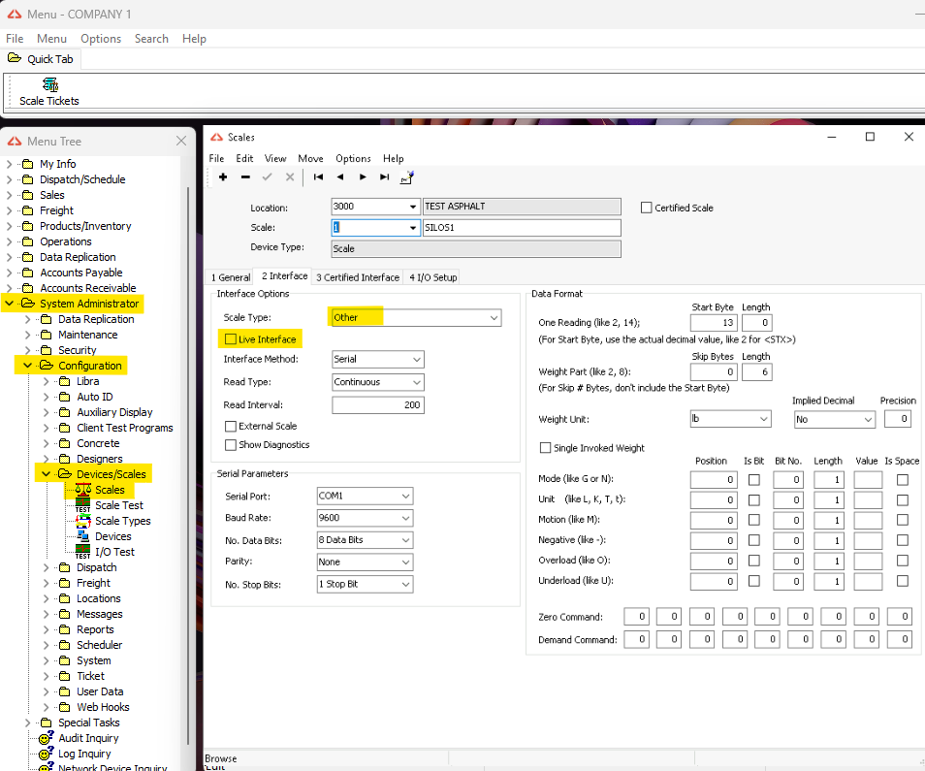Open Scales in the menu tree
This screenshot has height=771, width=925.
tap(110, 490)
